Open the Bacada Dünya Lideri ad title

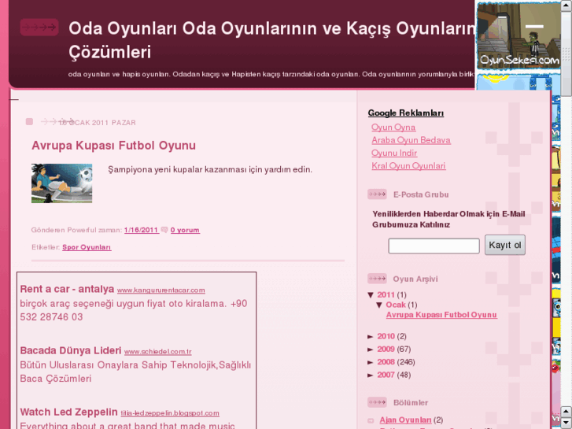[70, 350]
